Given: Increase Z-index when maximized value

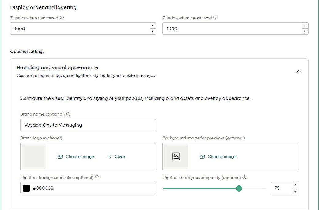Looking at the screenshot, I should (305, 25).
